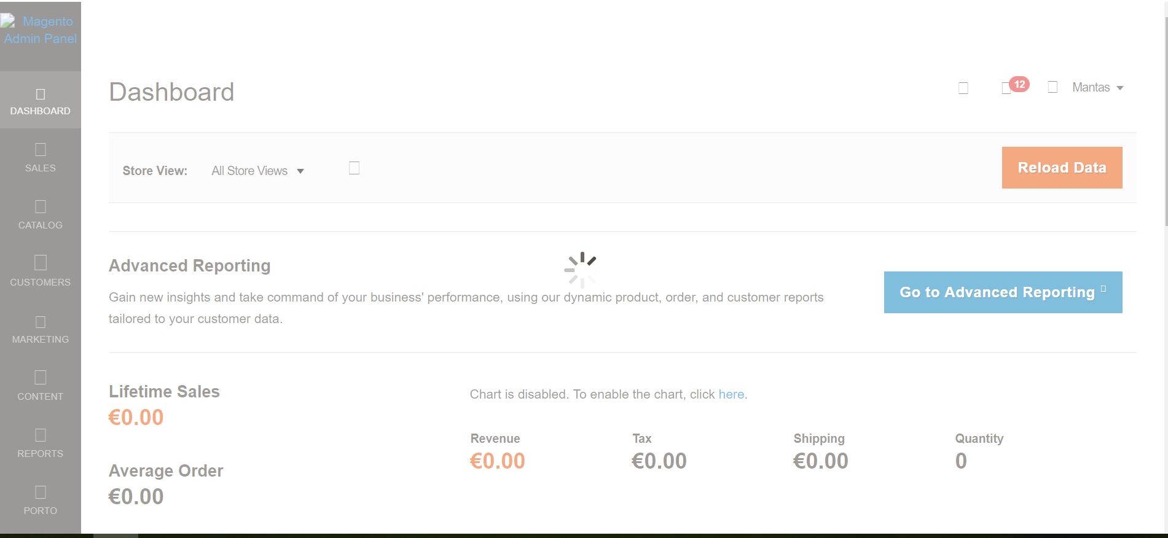Open the Store View chevron selector
1168x538 pixels.
tap(300, 171)
